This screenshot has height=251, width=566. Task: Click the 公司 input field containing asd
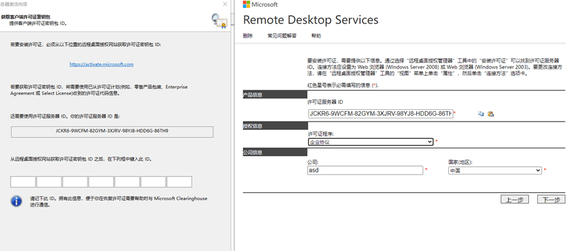[364, 170]
